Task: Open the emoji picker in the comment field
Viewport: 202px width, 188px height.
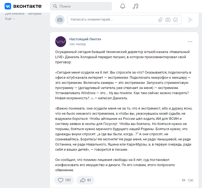Action: click(175, 19)
